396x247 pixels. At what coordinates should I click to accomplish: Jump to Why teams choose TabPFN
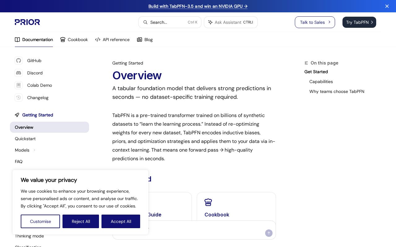coord(337,91)
